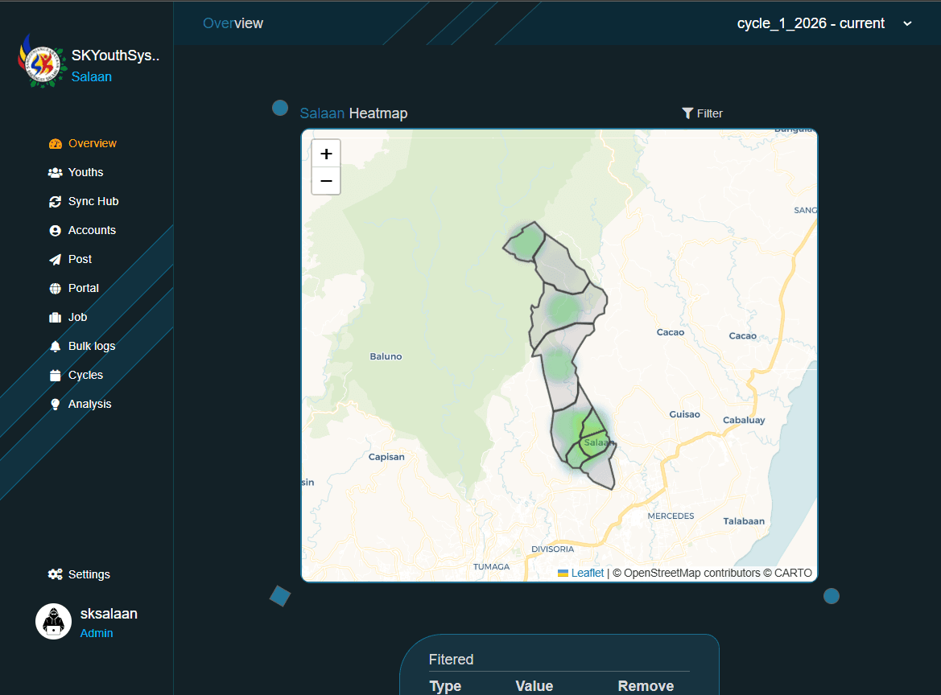941x695 pixels.
Task: Open the Overview menu label
Action: click(x=93, y=143)
